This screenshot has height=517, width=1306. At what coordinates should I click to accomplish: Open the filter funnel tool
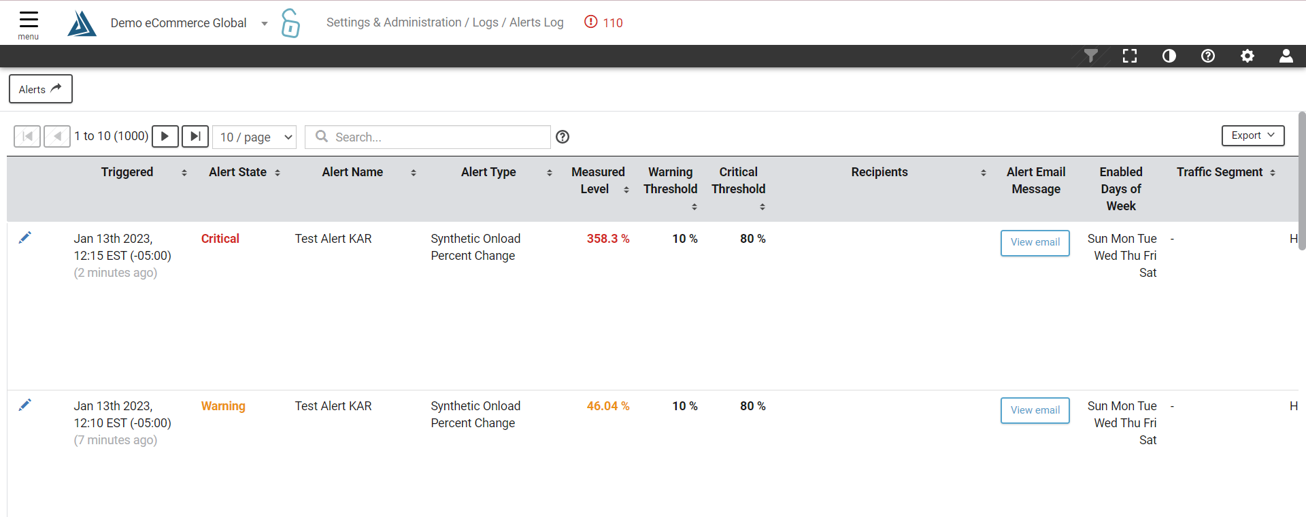[x=1090, y=56]
